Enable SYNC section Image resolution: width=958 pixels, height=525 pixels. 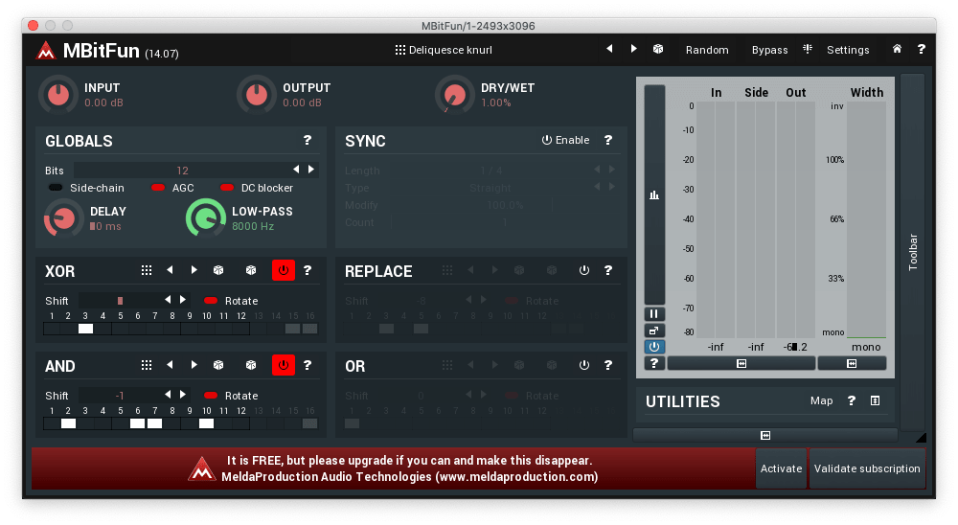tap(565, 140)
